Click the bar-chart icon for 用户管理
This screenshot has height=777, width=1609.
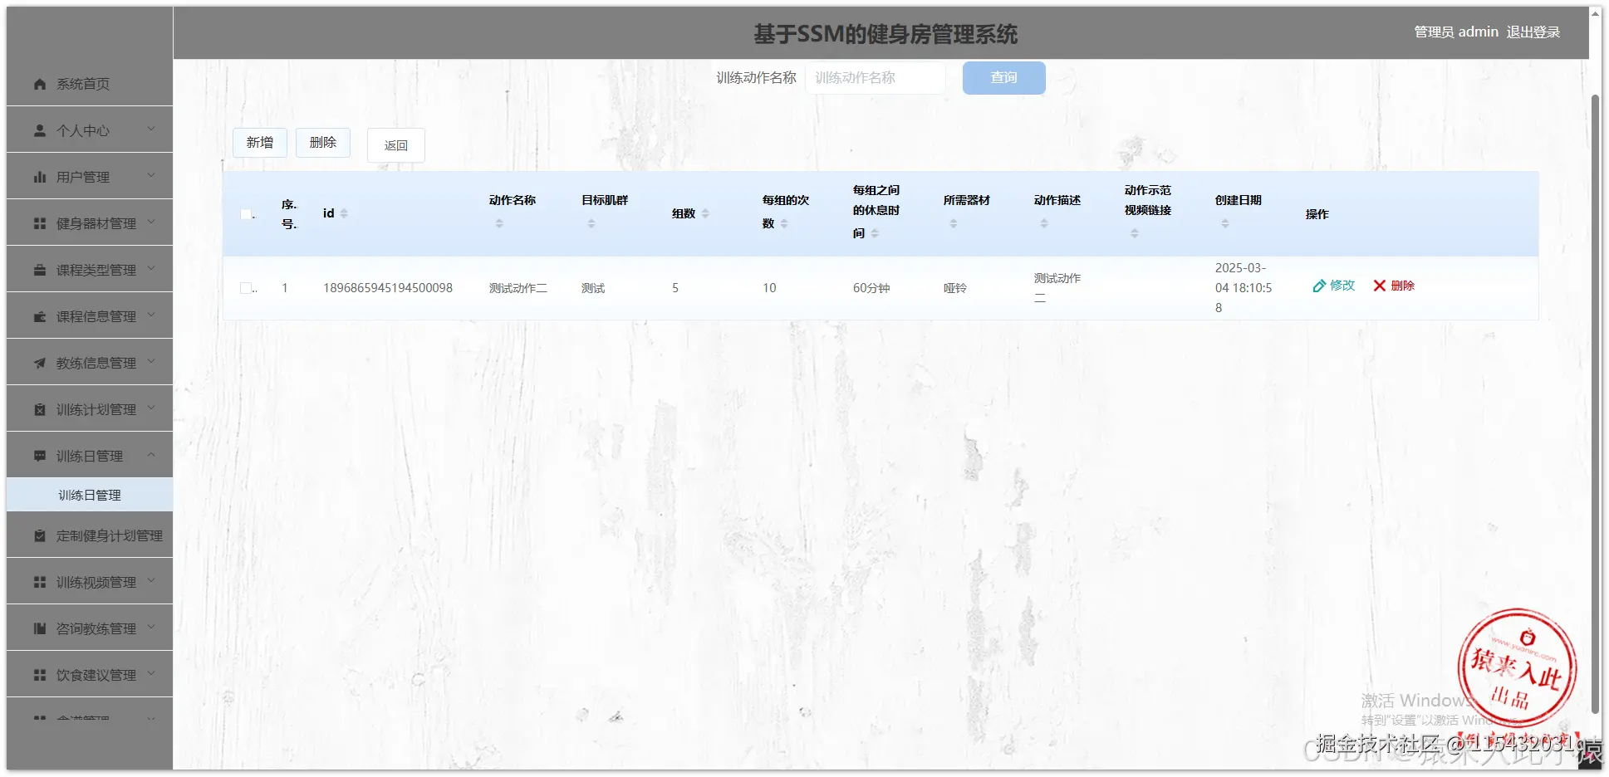click(38, 176)
